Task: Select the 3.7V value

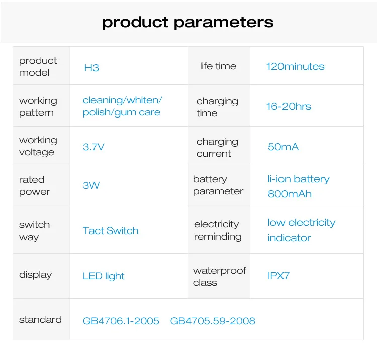Action: [x=93, y=147]
